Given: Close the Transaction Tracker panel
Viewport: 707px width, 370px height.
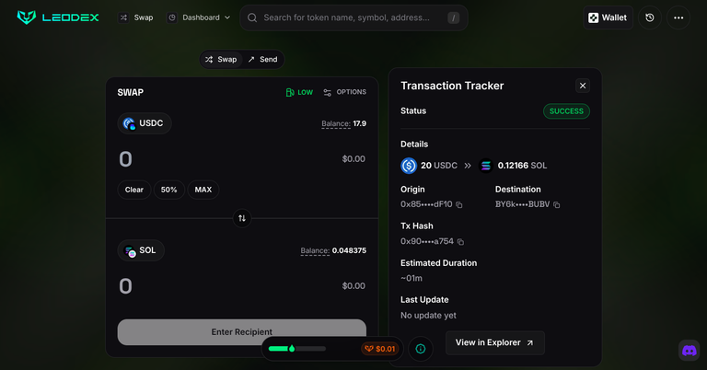Looking at the screenshot, I should (583, 86).
